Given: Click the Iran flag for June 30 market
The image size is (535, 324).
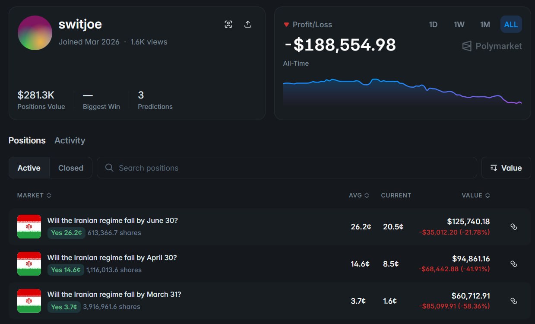Looking at the screenshot, I should (x=29, y=226).
